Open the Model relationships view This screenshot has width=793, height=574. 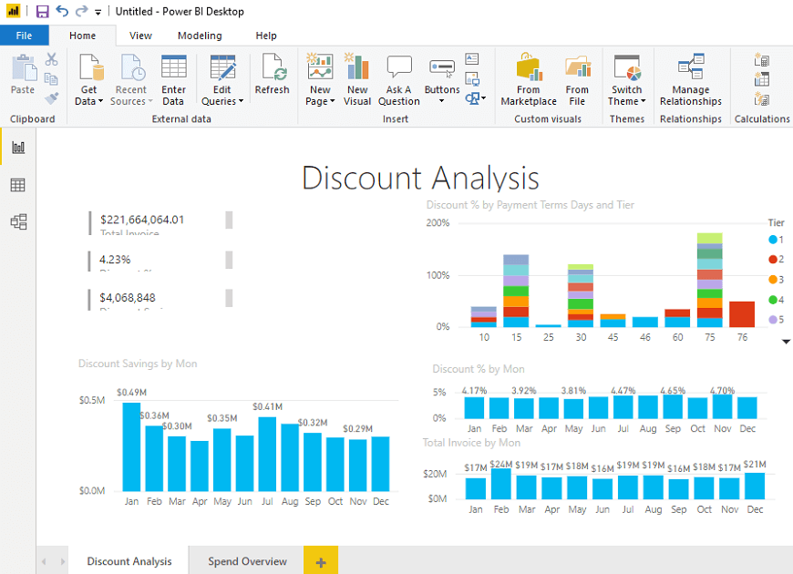[18, 221]
